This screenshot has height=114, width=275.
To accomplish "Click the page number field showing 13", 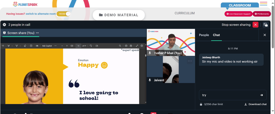I will click(78, 46).
